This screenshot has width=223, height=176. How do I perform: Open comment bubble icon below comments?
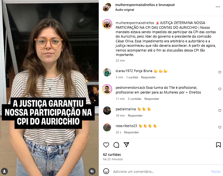(x=116, y=145)
